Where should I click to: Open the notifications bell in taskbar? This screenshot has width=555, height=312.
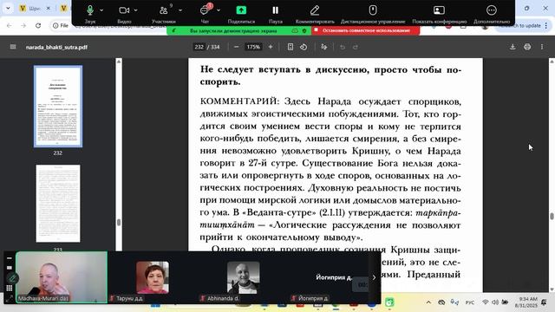pyautogui.click(x=545, y=302)
